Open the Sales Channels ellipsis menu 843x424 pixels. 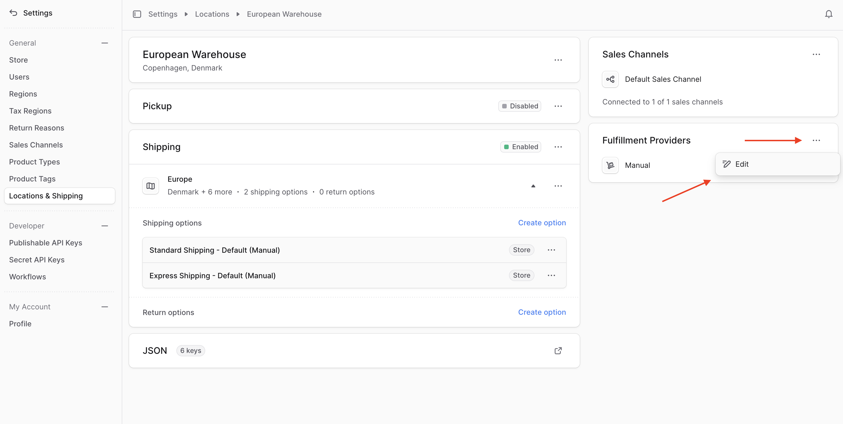[x=816, y=54]
